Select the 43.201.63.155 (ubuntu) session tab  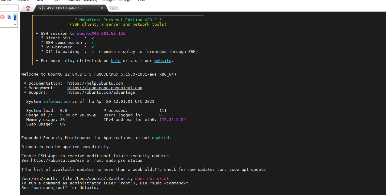pos(71,8)
